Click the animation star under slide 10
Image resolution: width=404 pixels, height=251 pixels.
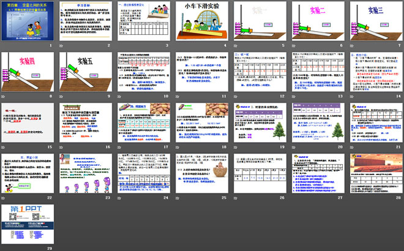(x=119, y=96)
